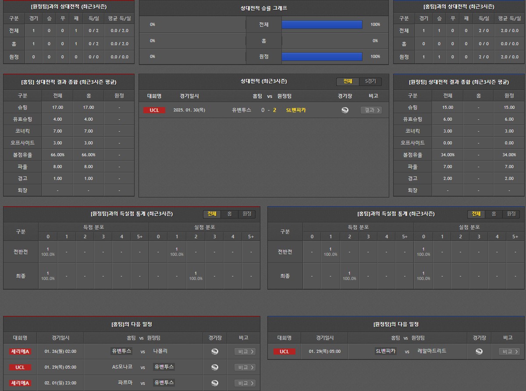This screenshot has height=391, width=526.
Task: Expand 비교 for SL벤피카 vs 레알마드리드
Action: [x=509, y=352]
